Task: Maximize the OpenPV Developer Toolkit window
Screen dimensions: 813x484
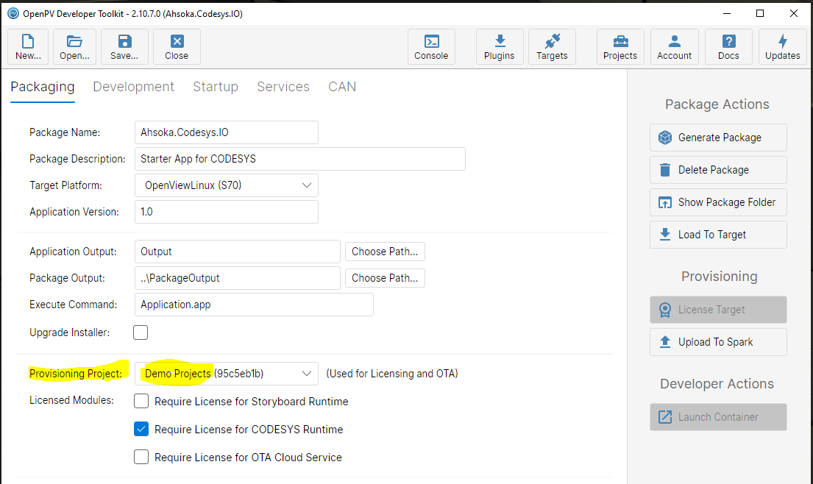Action: pos(760,13)
